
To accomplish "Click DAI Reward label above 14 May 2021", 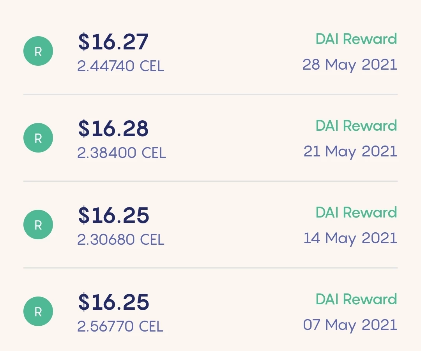I will click(x=356, y=213).
